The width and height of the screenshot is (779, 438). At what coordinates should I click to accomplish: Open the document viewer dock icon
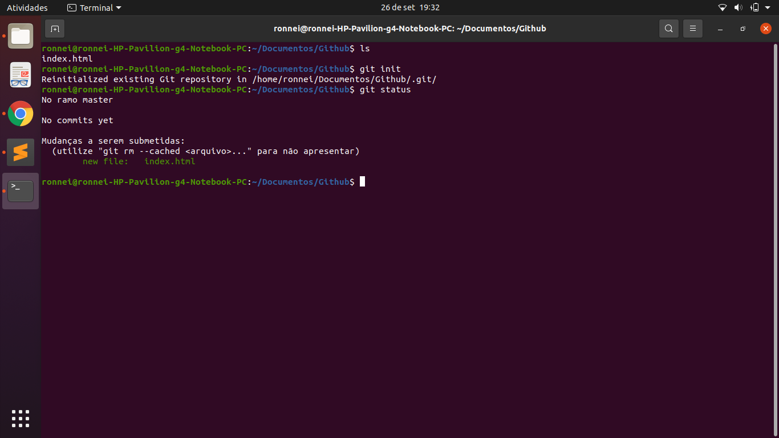pyautogui.click(x=21, y=75)
